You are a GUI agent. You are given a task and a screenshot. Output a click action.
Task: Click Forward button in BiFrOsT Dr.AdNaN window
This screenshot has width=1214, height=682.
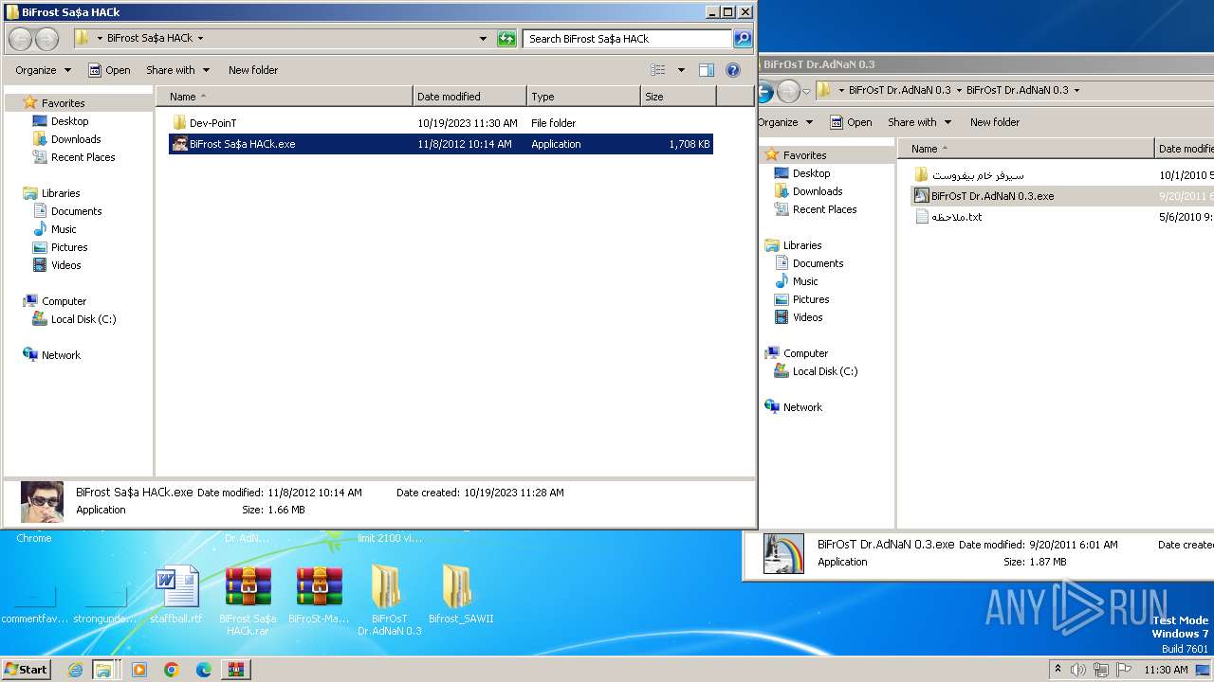coord(788,91)
